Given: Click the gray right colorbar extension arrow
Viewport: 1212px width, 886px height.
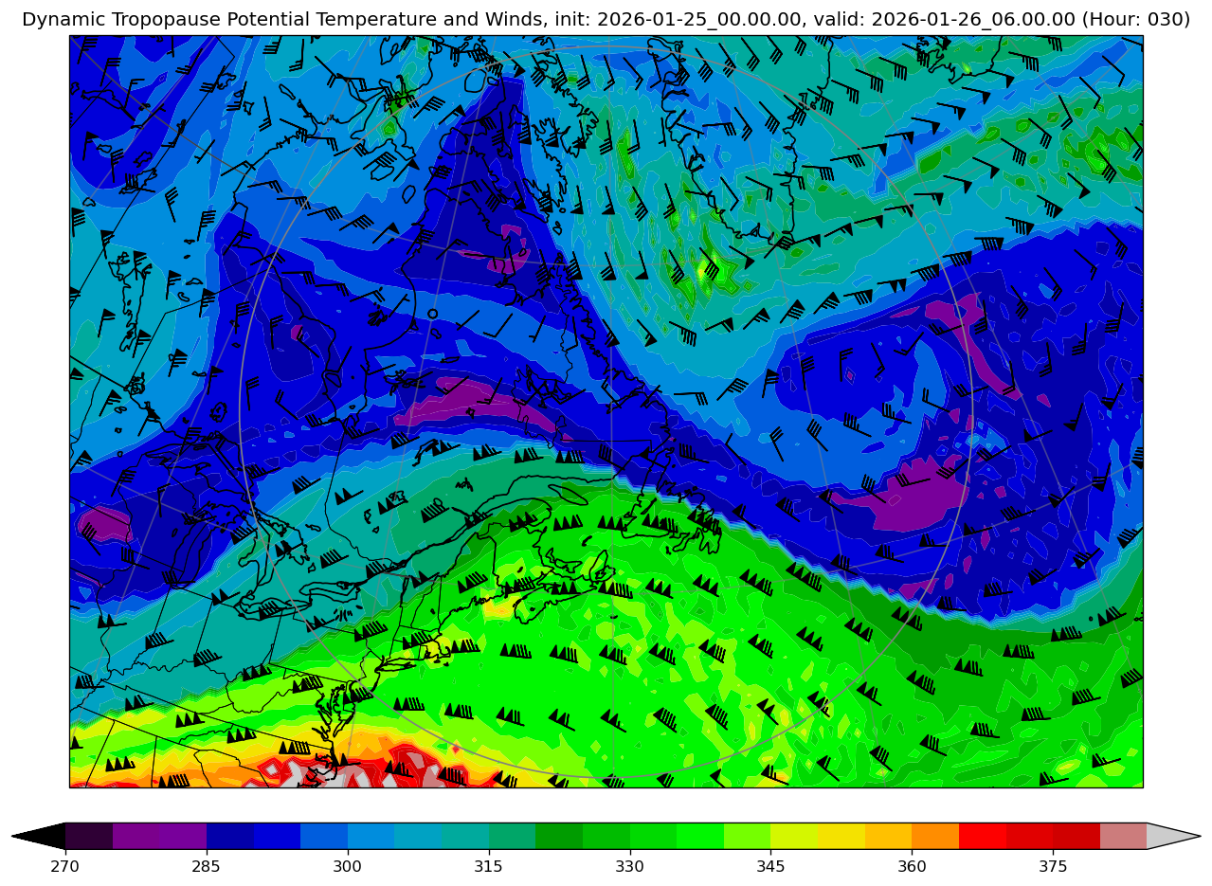Looking at the screenshot, I should (1173, 836).
